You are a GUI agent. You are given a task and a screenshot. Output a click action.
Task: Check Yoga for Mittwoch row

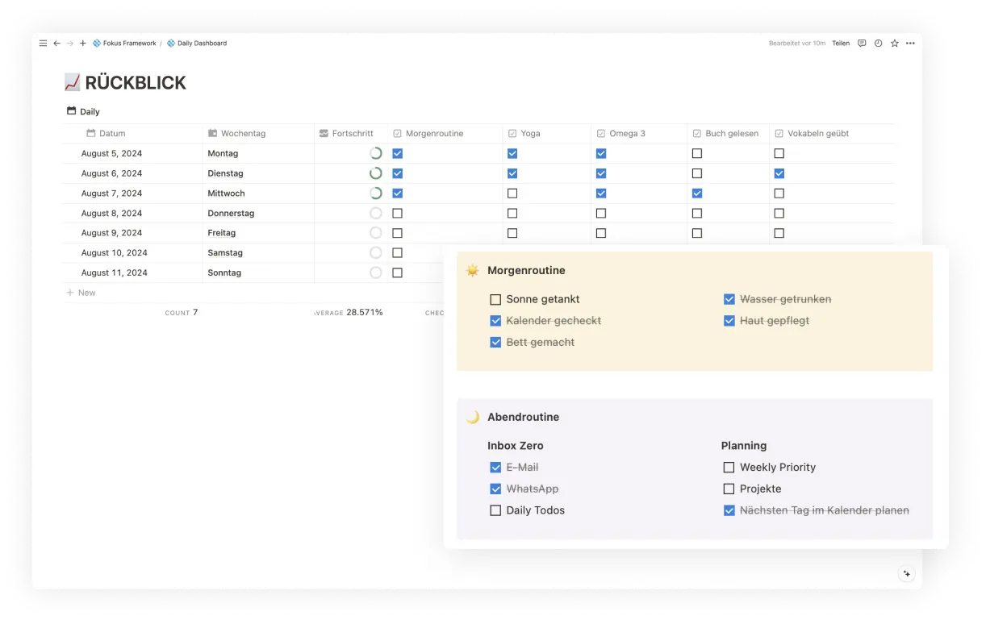tap(512, 193)
